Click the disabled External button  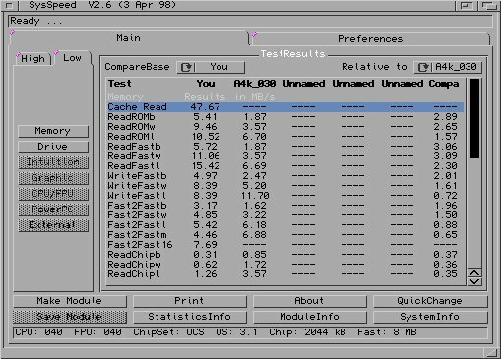[x=53, y=225]
